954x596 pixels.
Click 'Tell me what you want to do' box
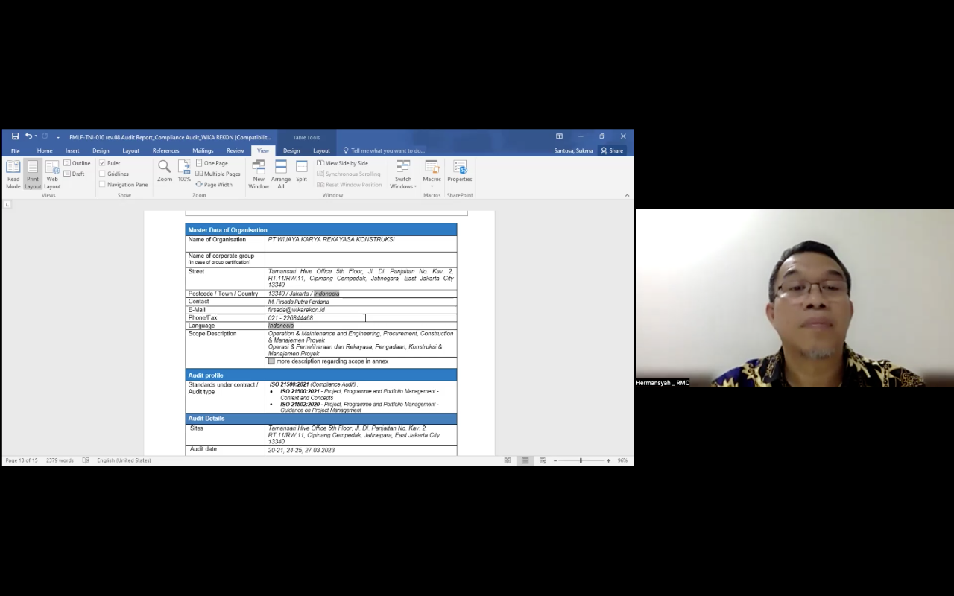(384, 150)
